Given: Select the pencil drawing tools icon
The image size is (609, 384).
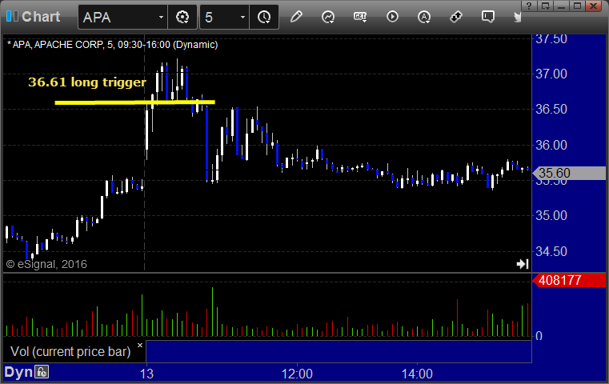Looking at the screenshot, I should click(x=296, y=17).
